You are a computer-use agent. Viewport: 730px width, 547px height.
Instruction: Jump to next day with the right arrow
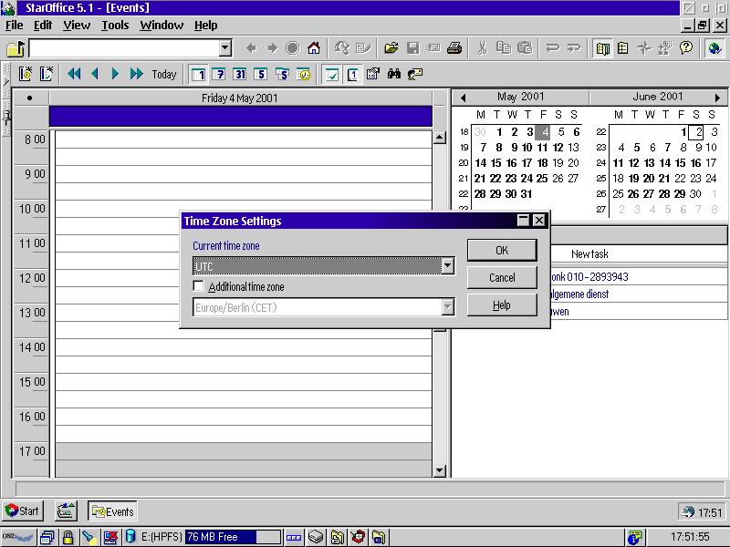pos(115,74)
